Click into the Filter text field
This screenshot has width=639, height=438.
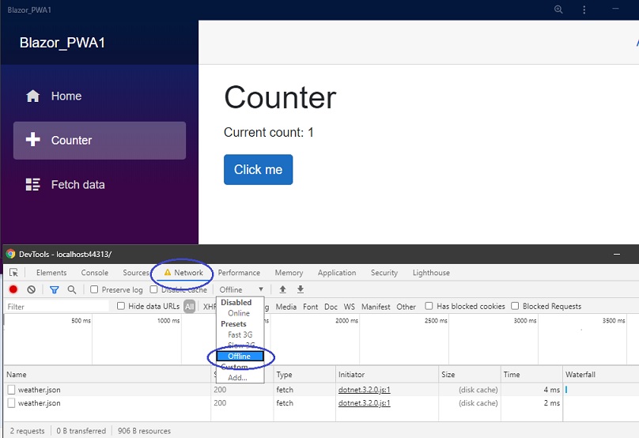point(57,307)
